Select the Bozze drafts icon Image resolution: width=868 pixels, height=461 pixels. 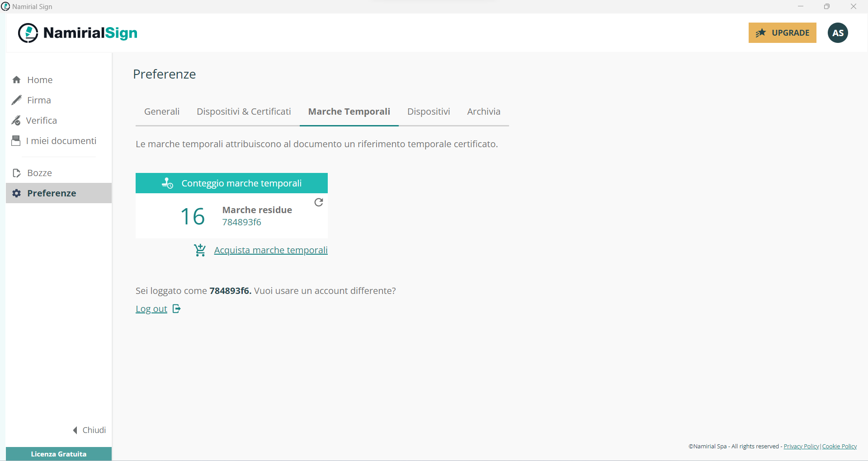17,172
